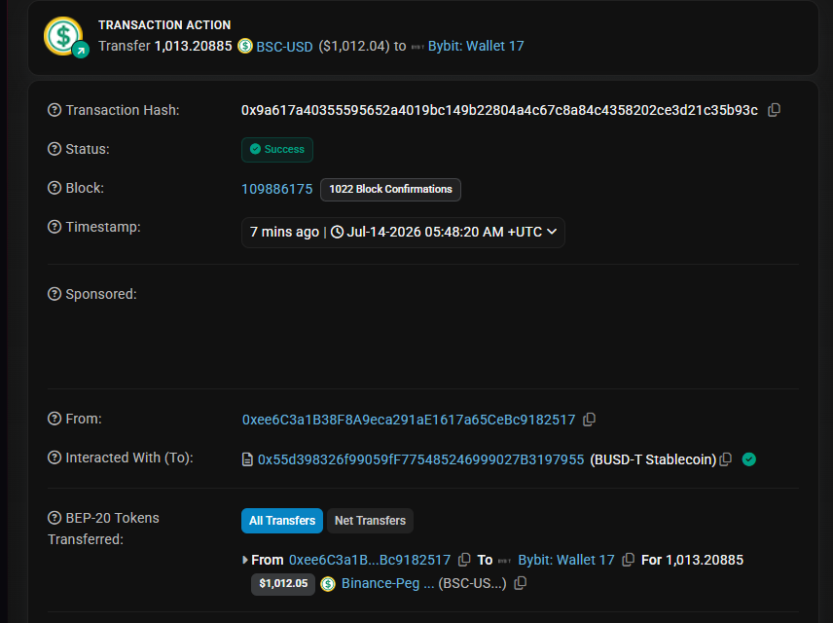The image size is (833, 623).
Task: Click the Bybit logo in Transaction Action line
Action: (417, 47)
